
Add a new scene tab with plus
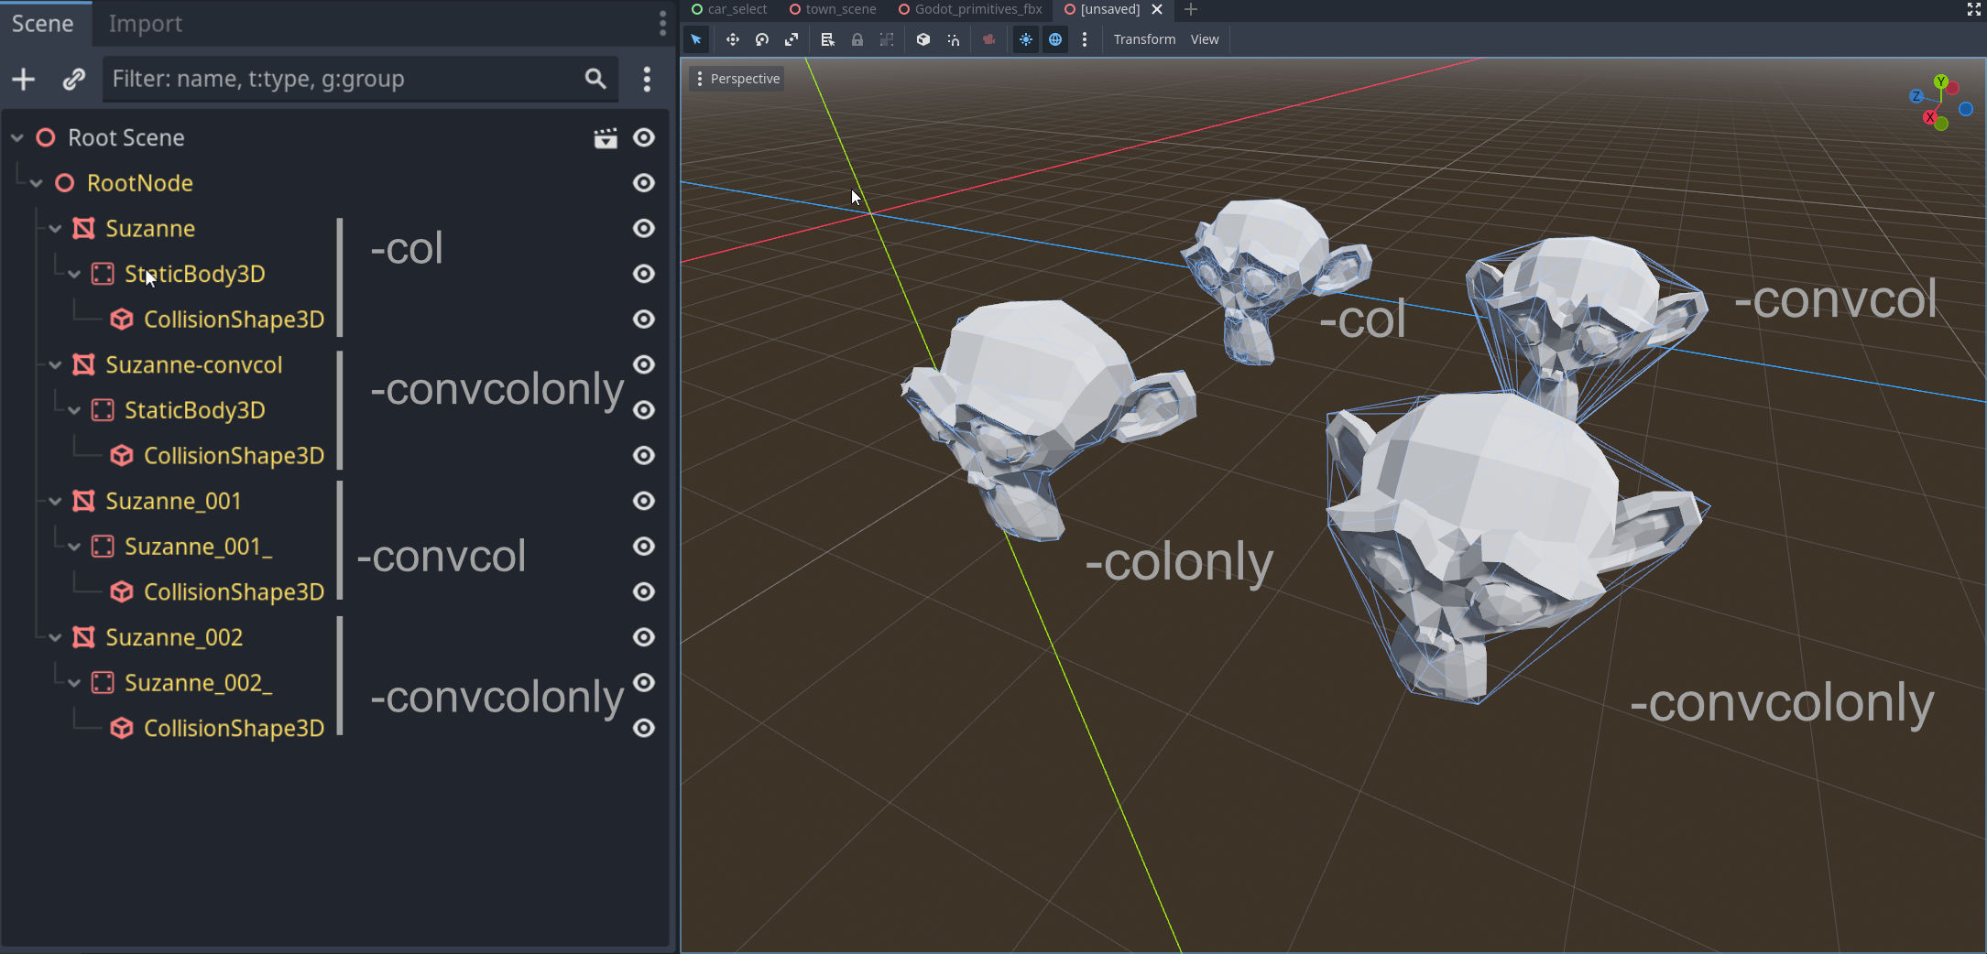[1191, 9]
